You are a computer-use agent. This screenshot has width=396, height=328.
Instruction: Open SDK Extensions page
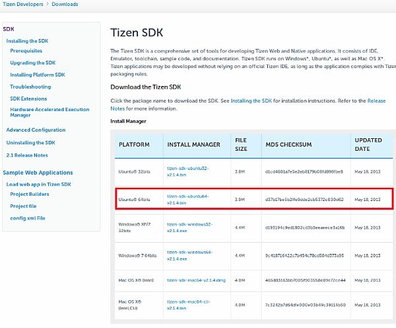(28, 99)
